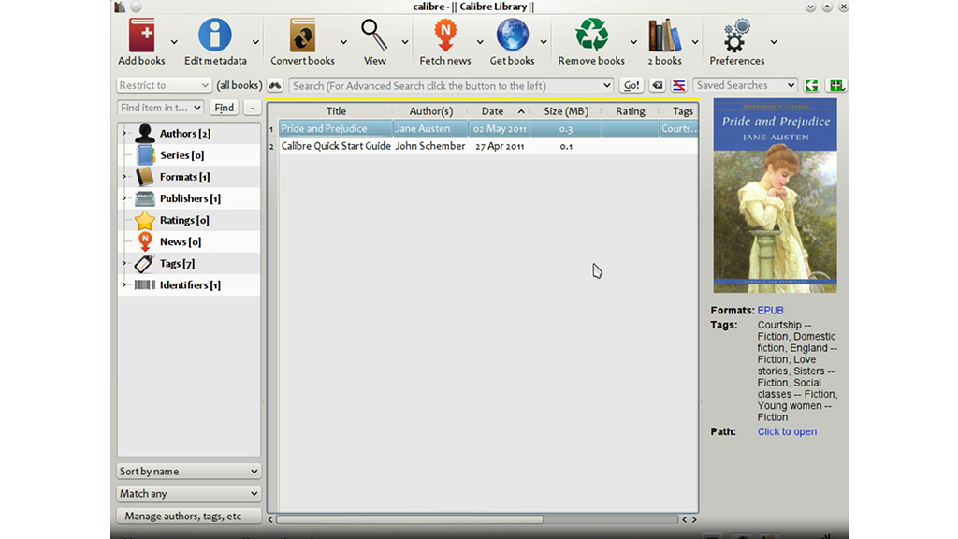Click the Convert books icon
The width and height of the screenshot is (958, 539).
(302, 37)
